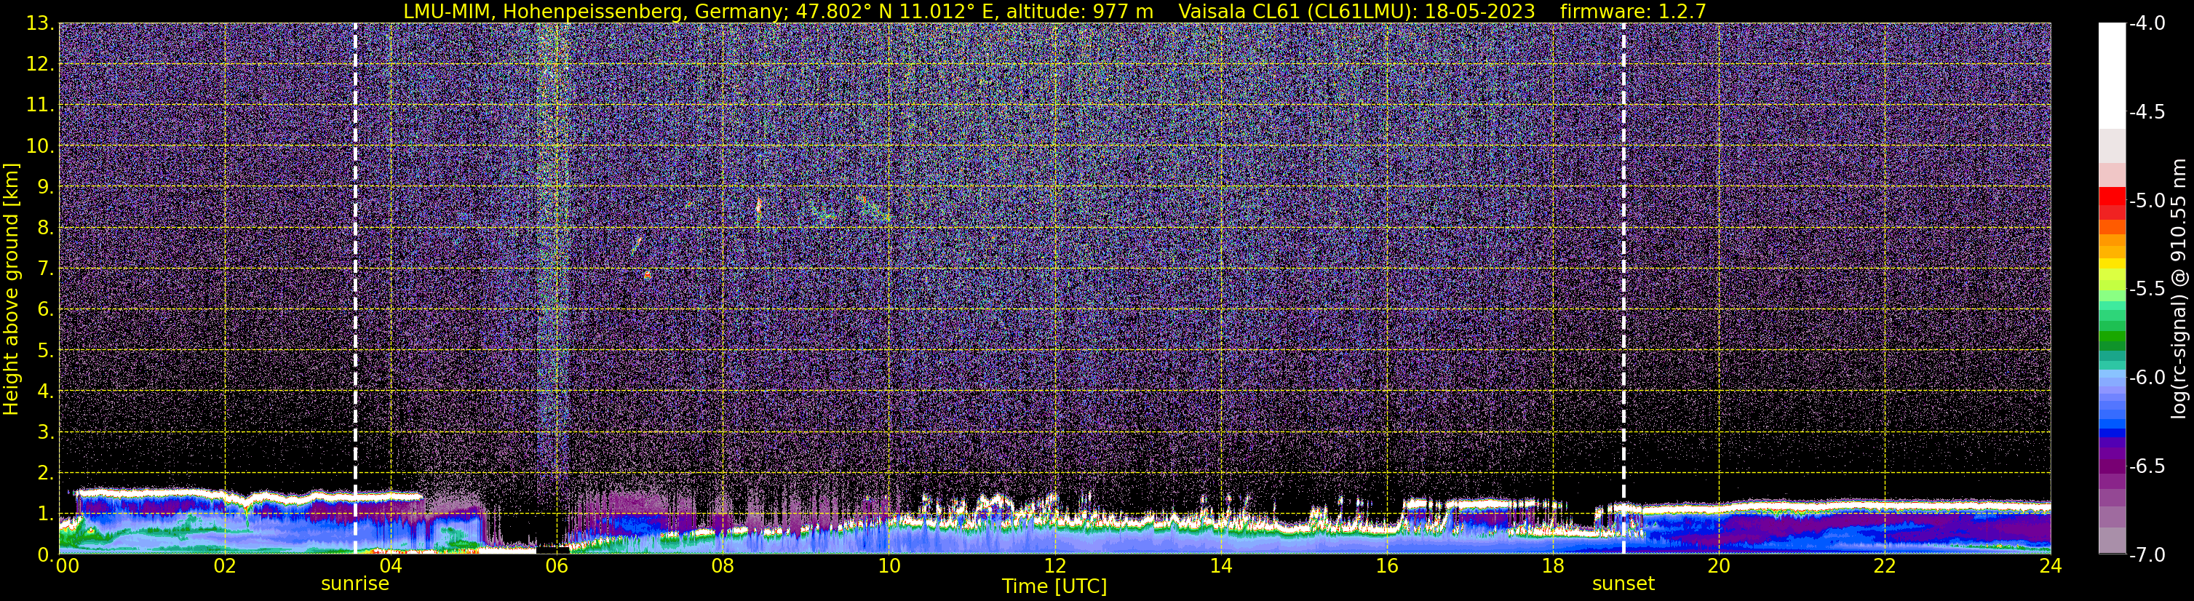Click the time axis tick label 14

pyautogui.click(x=1220, y=566)
